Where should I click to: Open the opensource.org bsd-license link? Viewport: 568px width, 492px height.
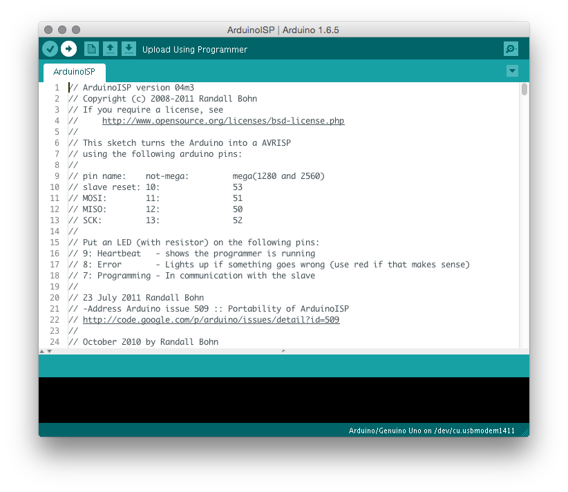(223, 121)
